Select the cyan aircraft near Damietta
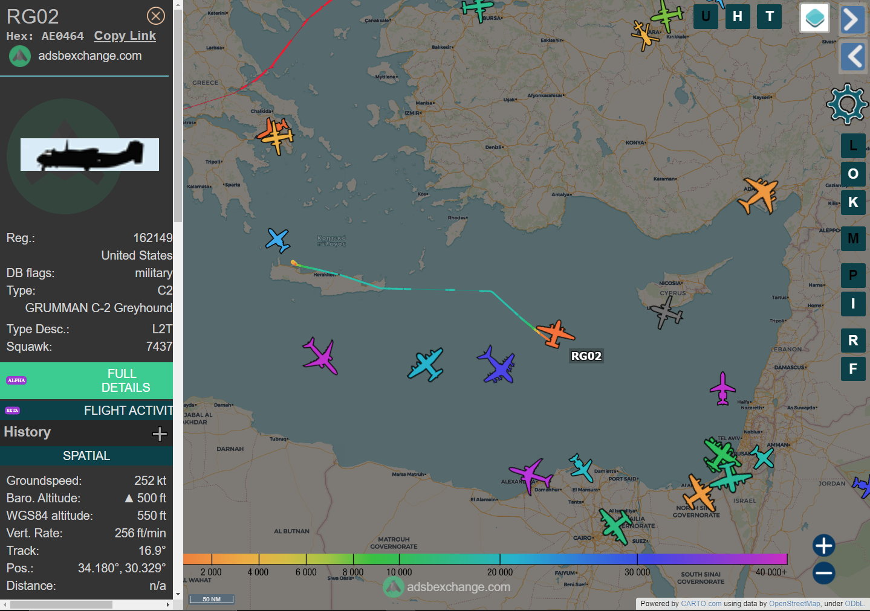The width and height of the screenshot is (870, 611). (x=581, y=467)
